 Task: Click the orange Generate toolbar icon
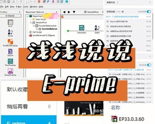coord(39,2)
